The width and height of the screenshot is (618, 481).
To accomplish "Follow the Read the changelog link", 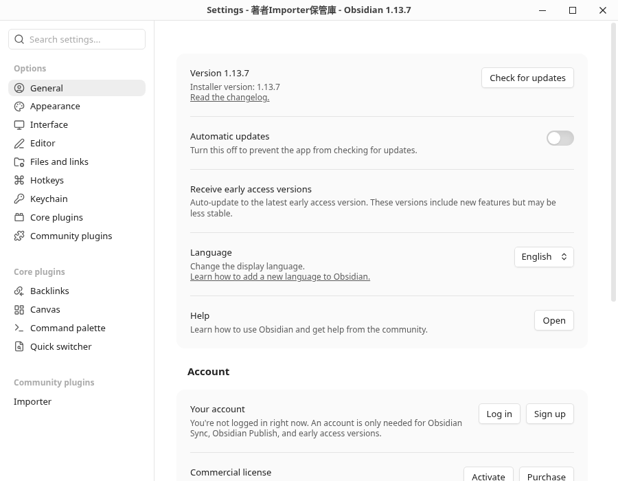I will [230, 98].
